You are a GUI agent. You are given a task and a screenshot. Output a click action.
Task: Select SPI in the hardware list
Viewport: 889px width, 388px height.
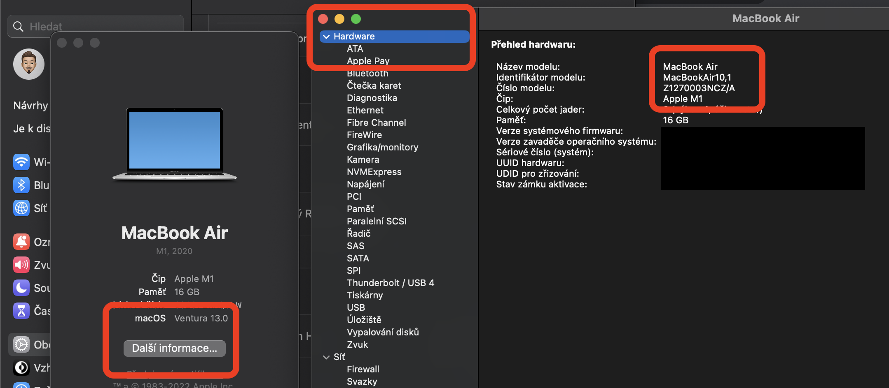click(354, 270)
